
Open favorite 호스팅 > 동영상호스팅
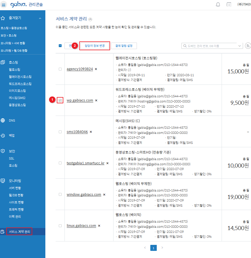tap(14, 28)
